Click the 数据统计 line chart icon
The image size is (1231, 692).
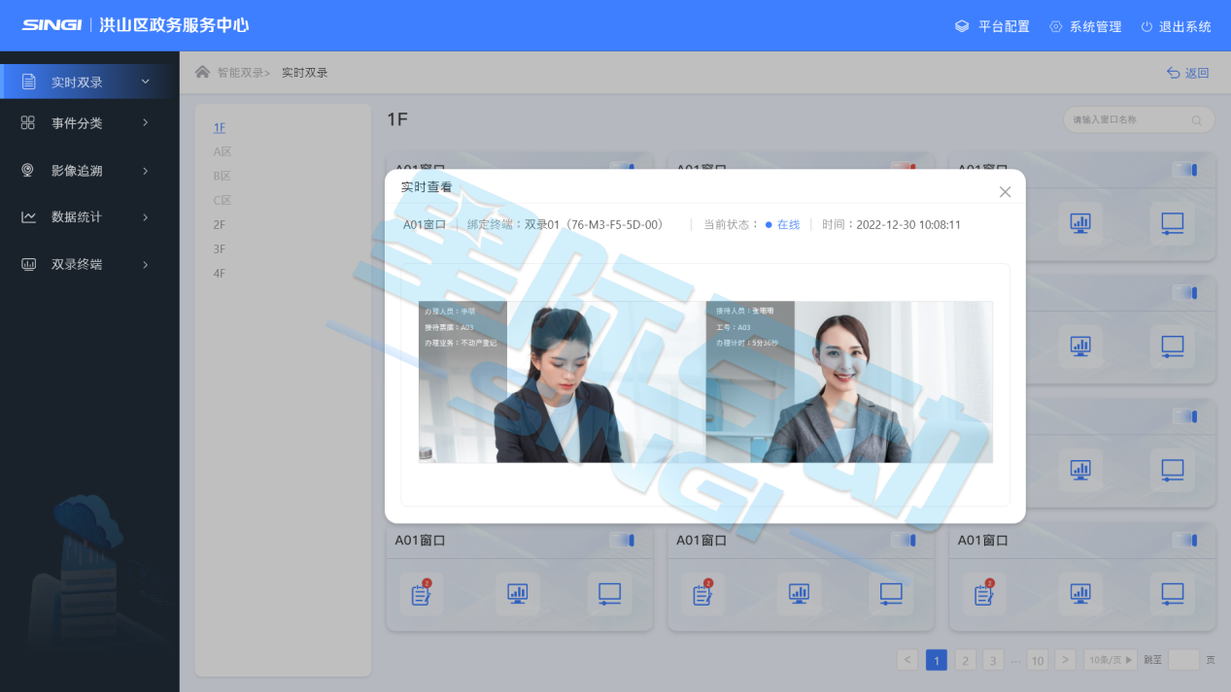pos(28,217)
